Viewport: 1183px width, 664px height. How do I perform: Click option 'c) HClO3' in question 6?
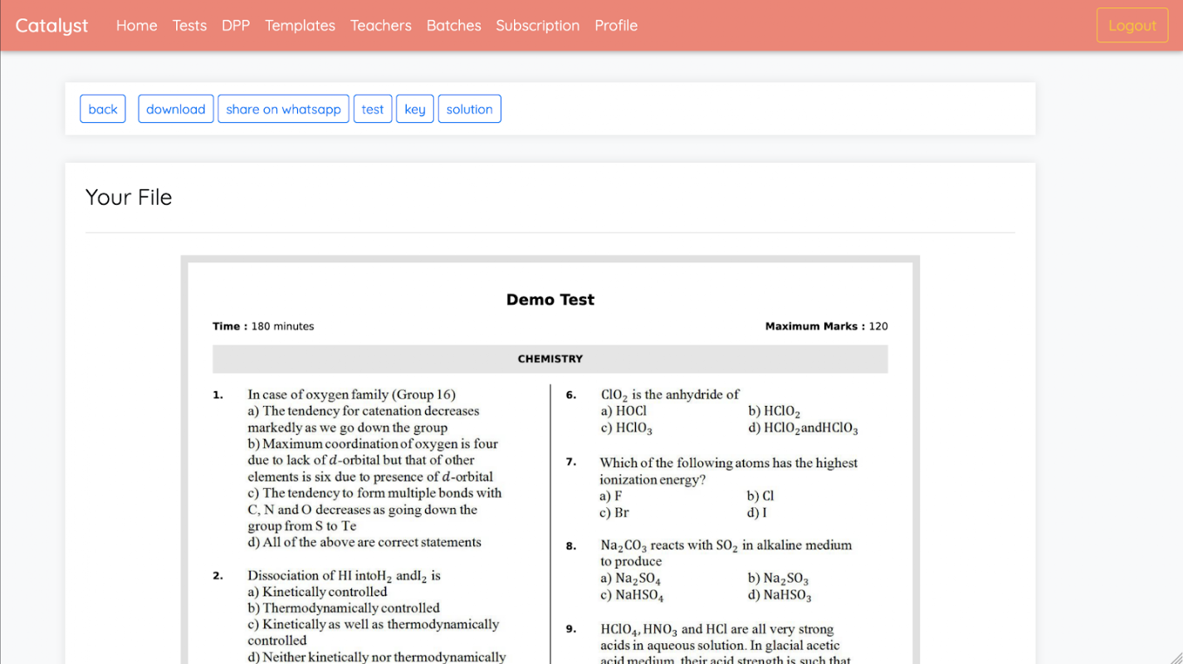[626, 428]
